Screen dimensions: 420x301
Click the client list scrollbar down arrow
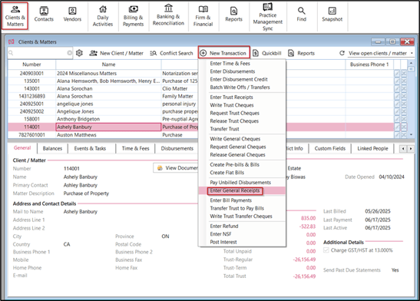[411, 134]
